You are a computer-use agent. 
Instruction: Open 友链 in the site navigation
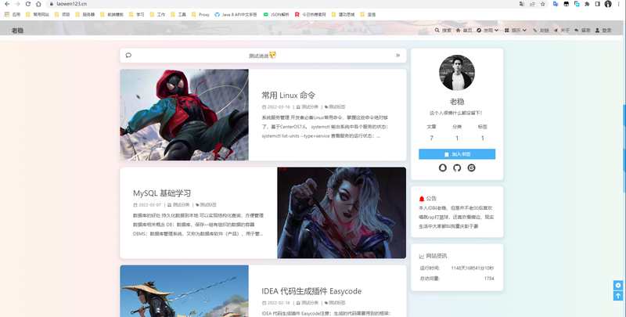click(541, 31)
